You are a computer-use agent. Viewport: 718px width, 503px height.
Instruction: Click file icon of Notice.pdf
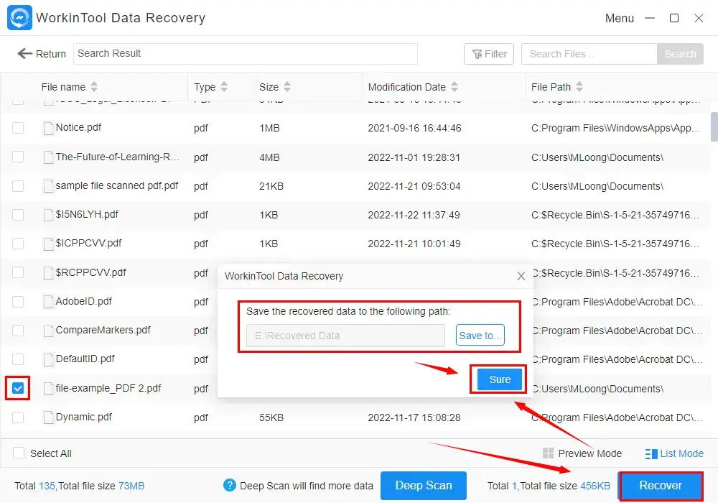48,128
